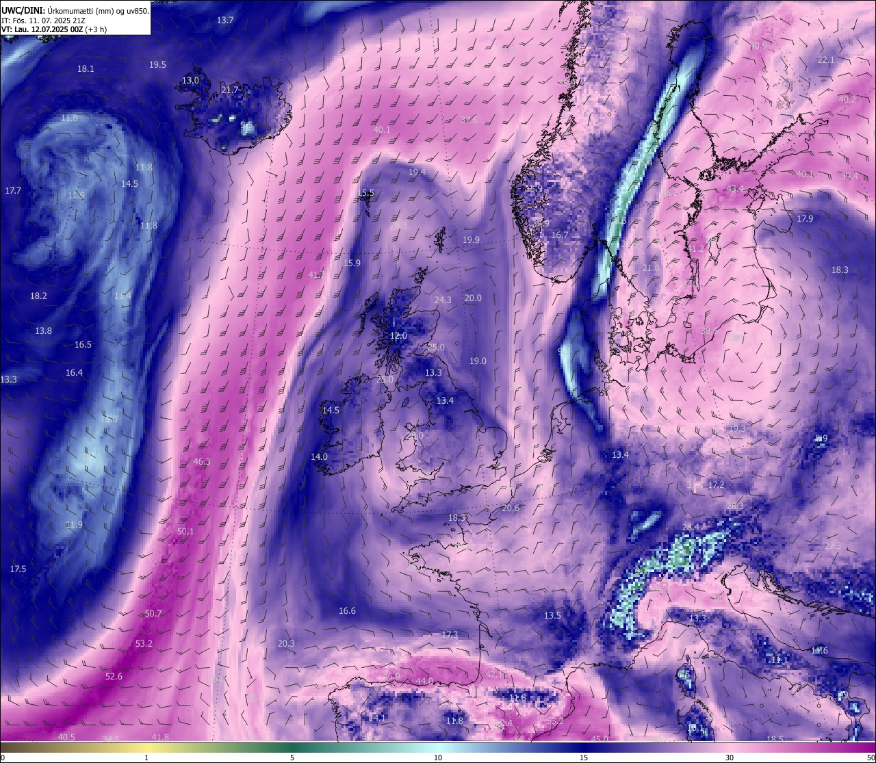Click the 24.3 value label
The image size is (876, 763).
click(x=443, y=300)
